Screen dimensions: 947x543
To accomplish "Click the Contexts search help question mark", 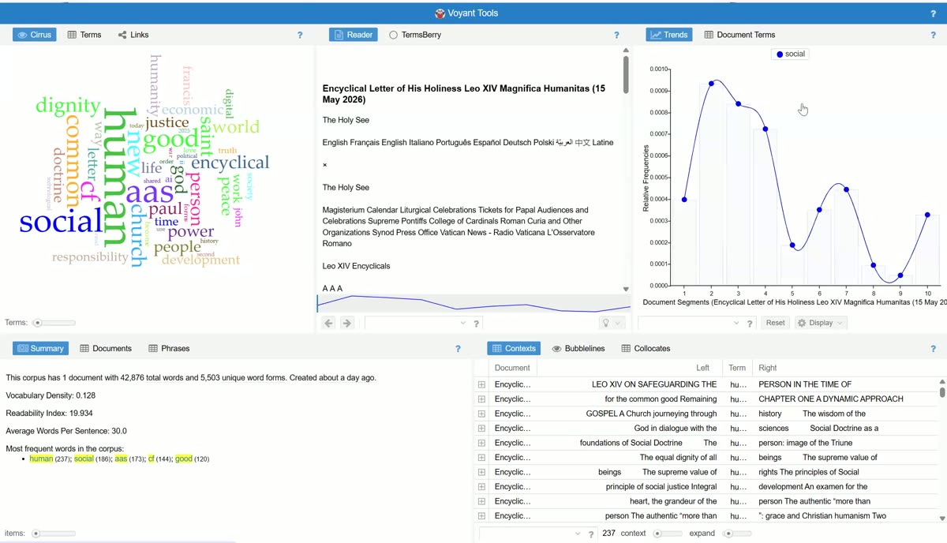I will point(591,534).
